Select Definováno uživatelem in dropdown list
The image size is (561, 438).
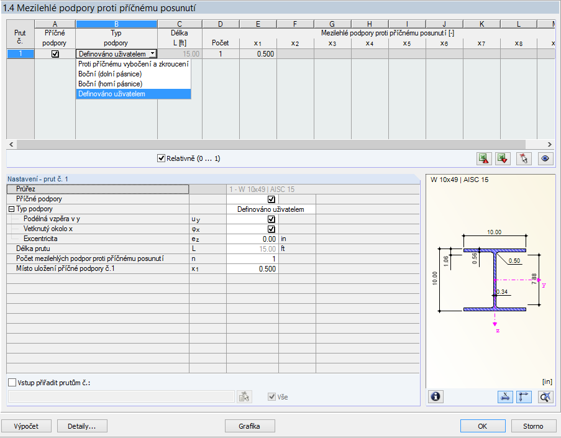(133, 94)
